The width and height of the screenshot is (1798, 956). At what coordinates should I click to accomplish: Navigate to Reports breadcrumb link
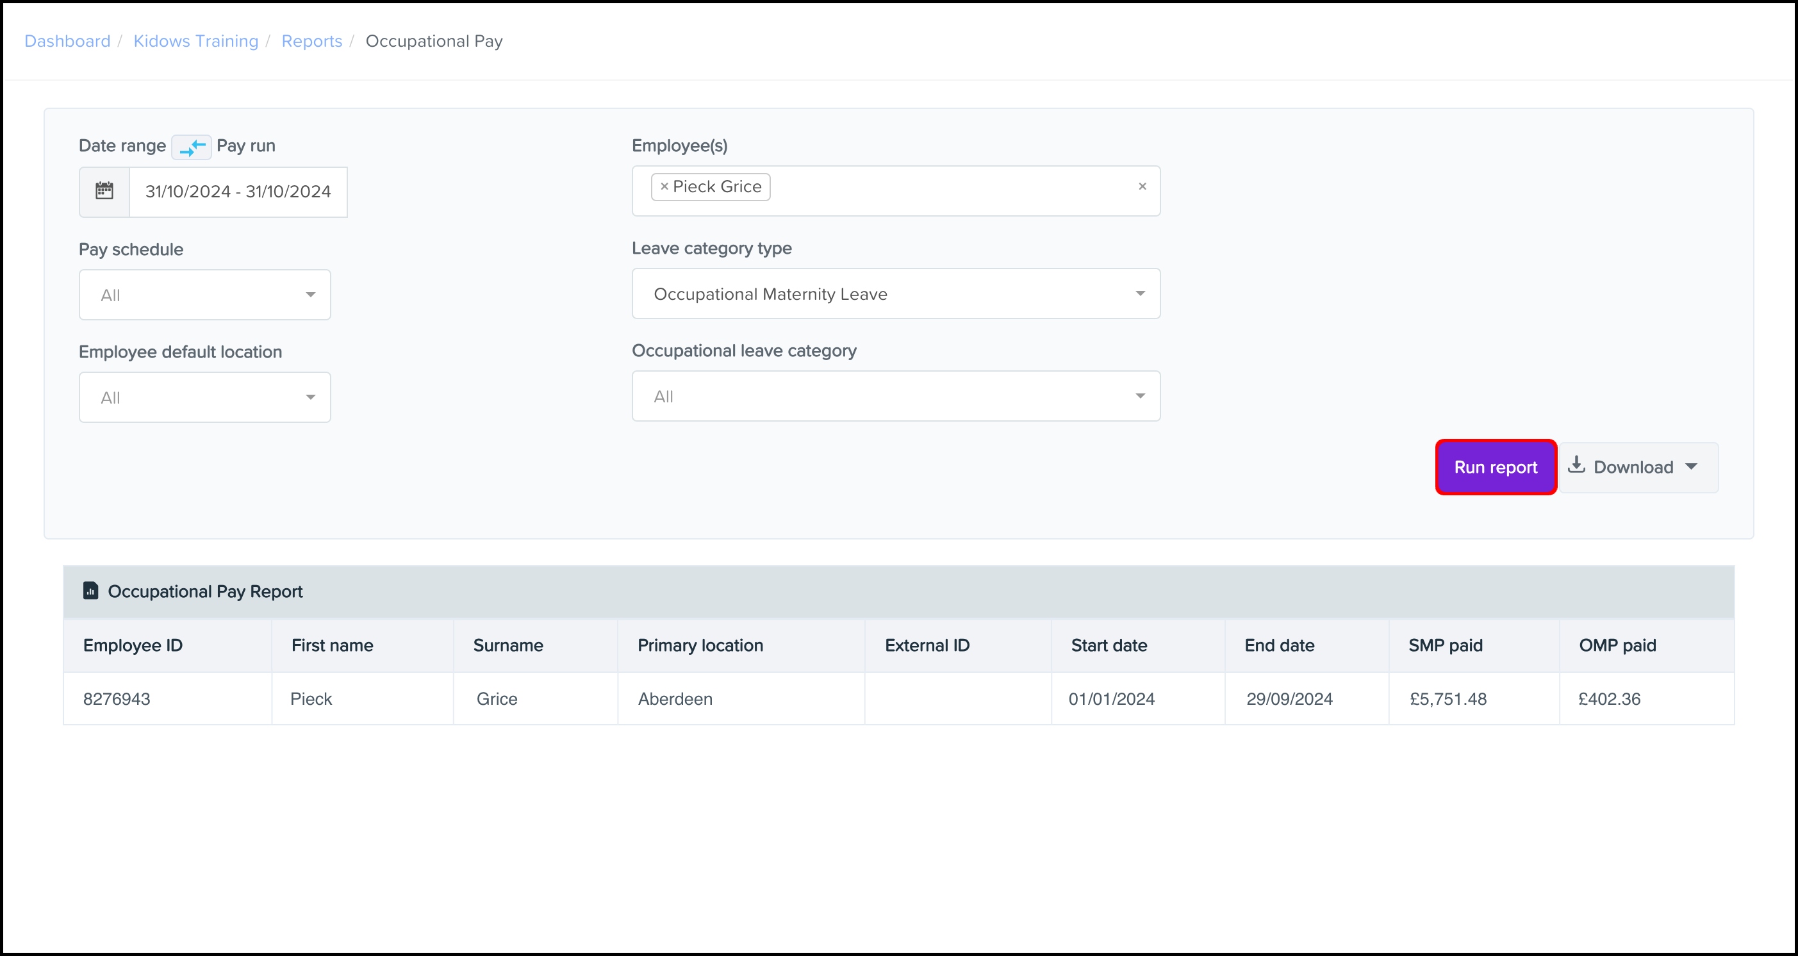(x=311, y=41)
